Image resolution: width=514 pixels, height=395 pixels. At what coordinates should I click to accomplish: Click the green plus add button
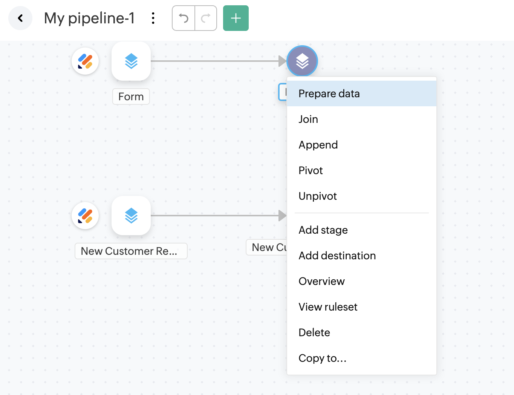coord(236,18)
